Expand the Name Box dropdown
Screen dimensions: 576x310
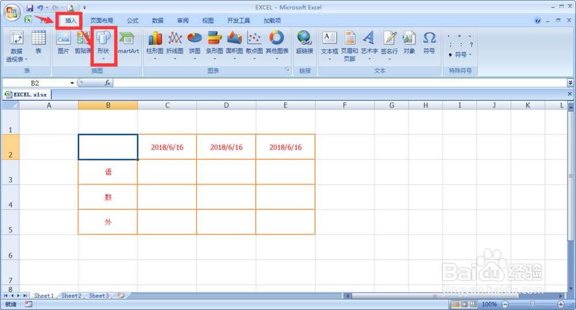point(72,83)
